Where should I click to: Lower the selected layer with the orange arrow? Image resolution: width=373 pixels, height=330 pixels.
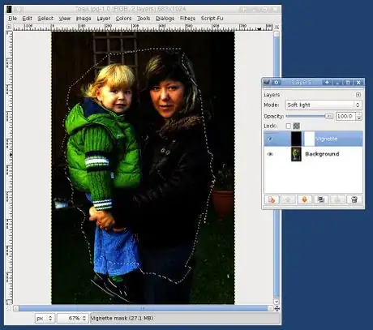pyautogui.click(x=304, y=199)
